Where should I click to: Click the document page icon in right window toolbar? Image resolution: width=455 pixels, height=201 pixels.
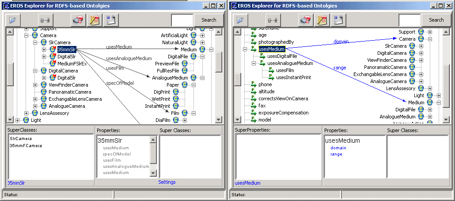[337, 20]
